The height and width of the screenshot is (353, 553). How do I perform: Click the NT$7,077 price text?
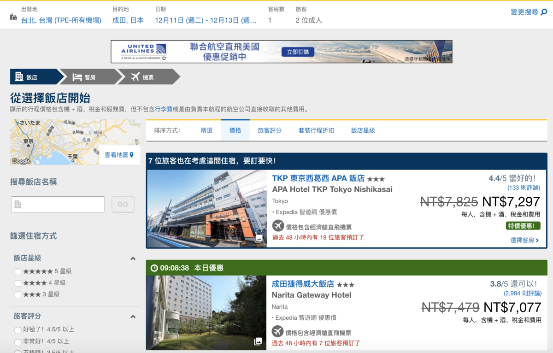512,307
